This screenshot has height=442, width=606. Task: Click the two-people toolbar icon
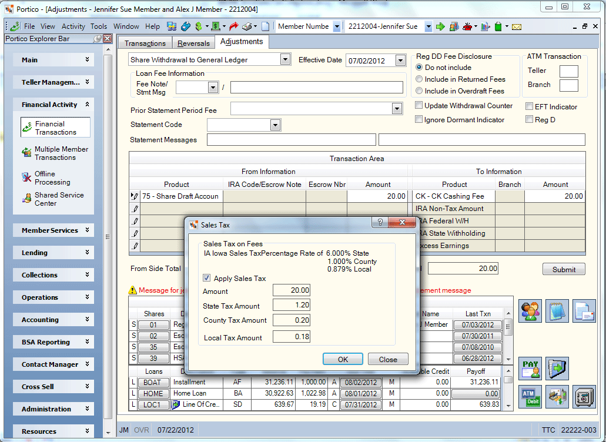click(x=454, y=26)
